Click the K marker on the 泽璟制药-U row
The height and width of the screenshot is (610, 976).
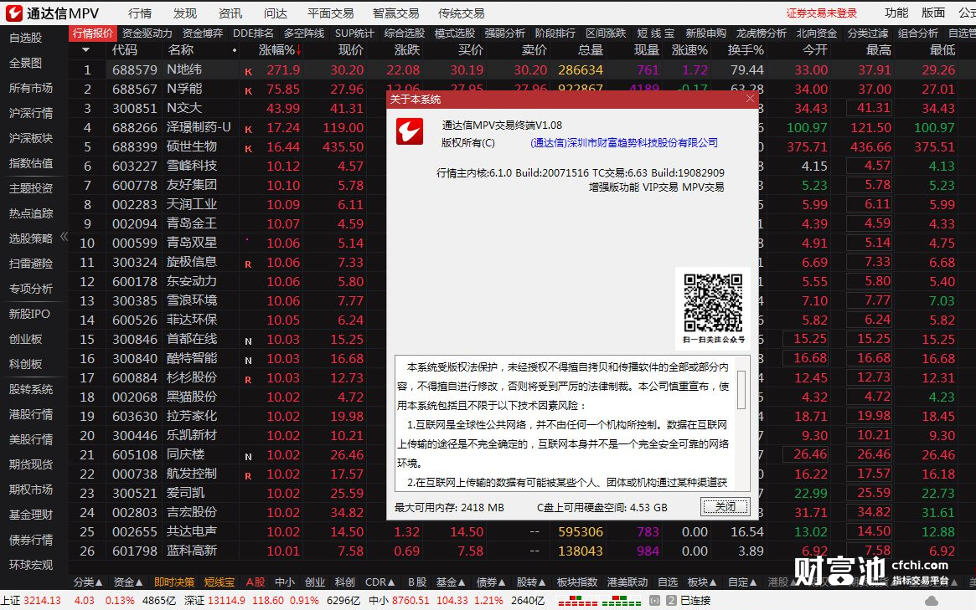click(x=248, y=130)
